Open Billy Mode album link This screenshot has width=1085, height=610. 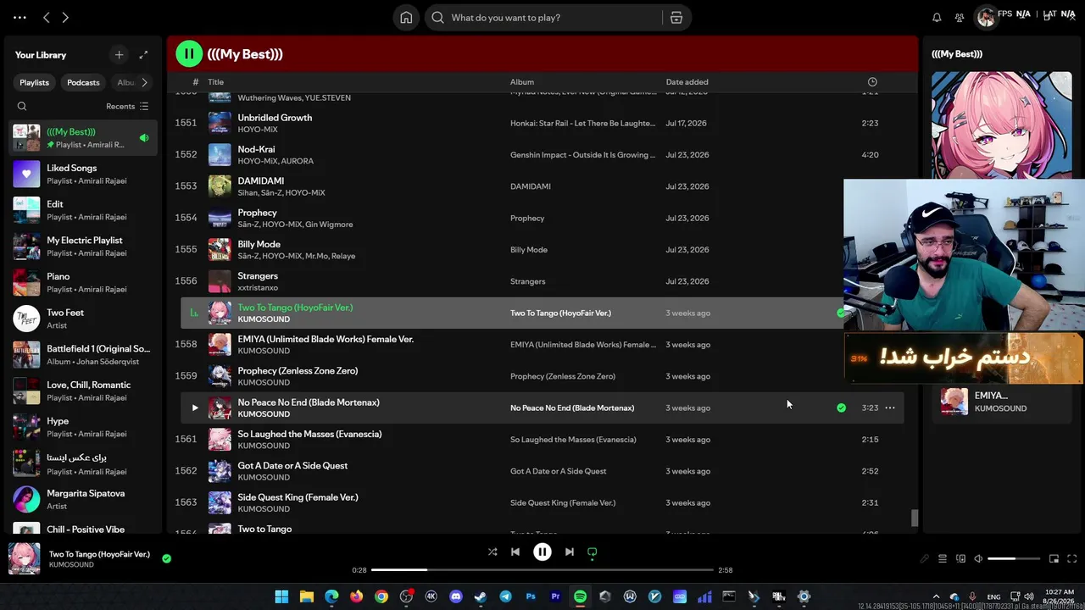tap(529, 250)
